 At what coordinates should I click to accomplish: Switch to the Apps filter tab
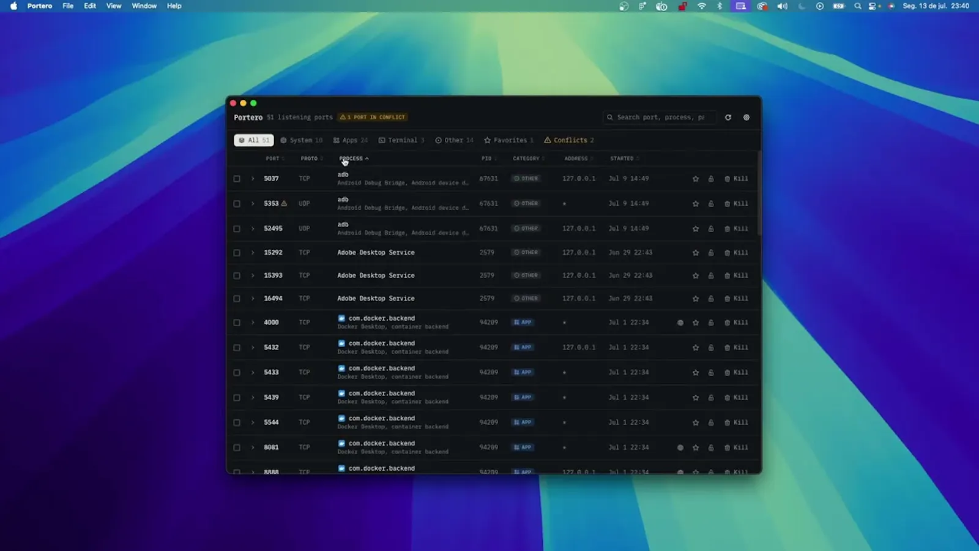pyautogui.click(x=351, y=140)
